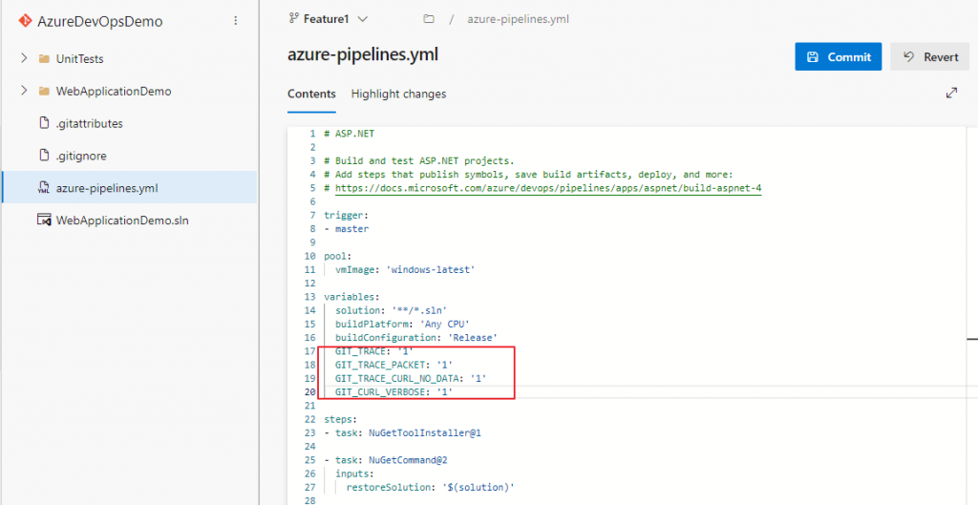The image size is (978, 505).
Task: Click azure-pipelines.yml in the breadcrumb
Action: (x=519, y=19)
